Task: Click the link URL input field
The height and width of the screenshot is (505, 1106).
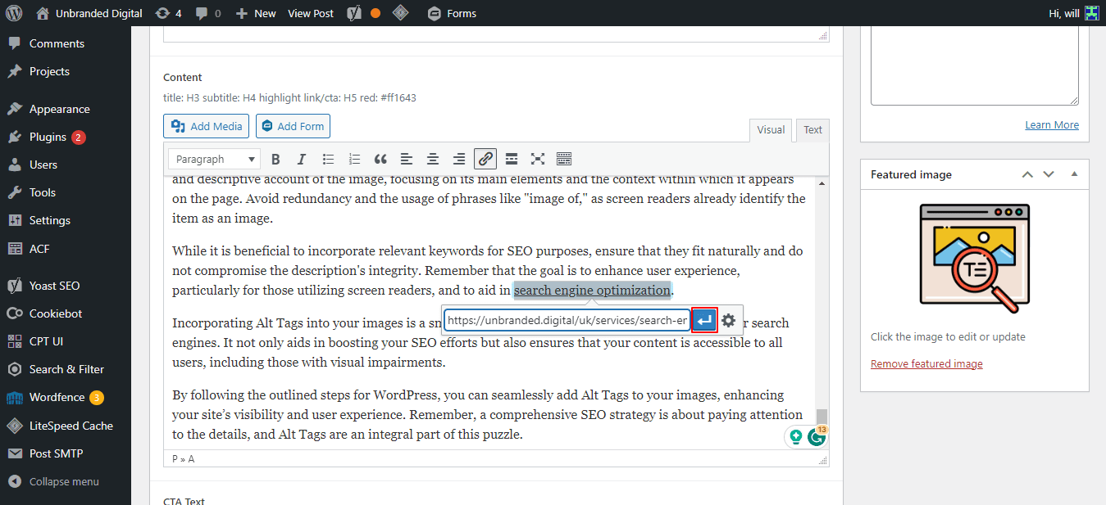Action: [x=567, y=320]
